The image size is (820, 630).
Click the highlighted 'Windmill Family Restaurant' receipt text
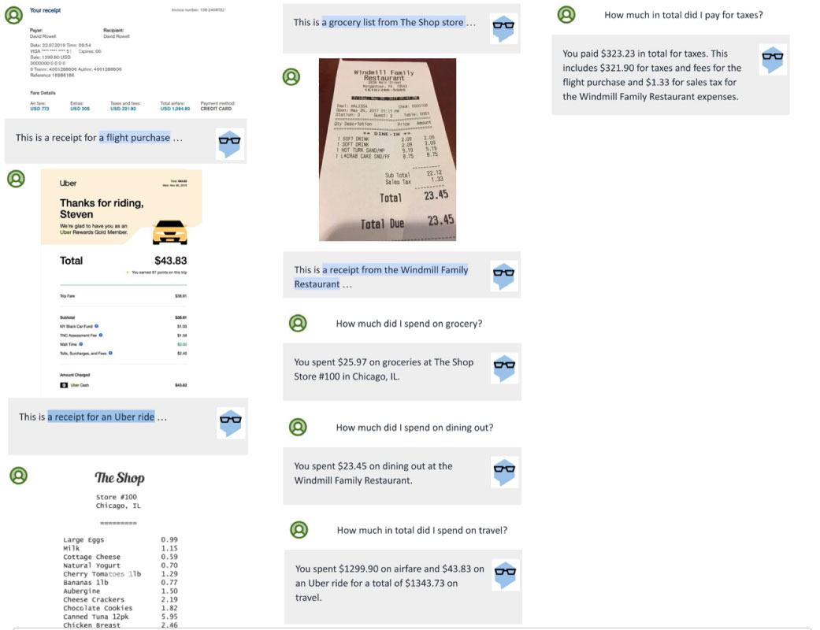point(380,276)
